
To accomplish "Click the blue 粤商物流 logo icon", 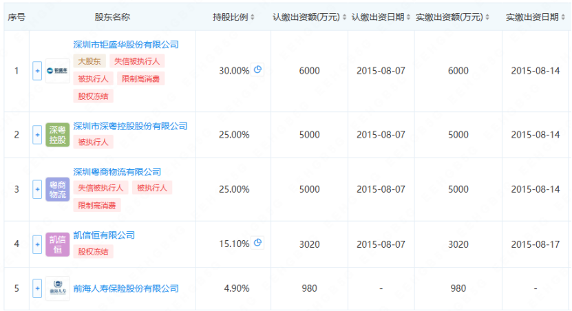I will click(57, 189).
